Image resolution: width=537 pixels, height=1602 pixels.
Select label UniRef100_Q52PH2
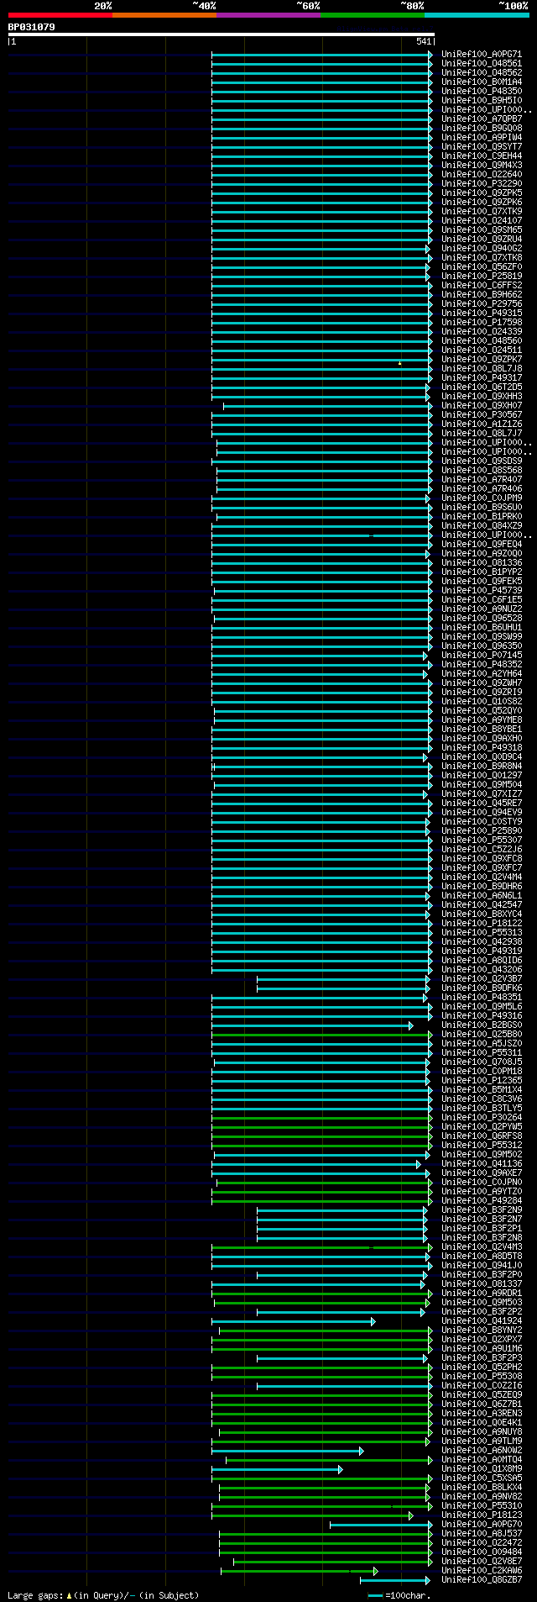coord(482,1367)
